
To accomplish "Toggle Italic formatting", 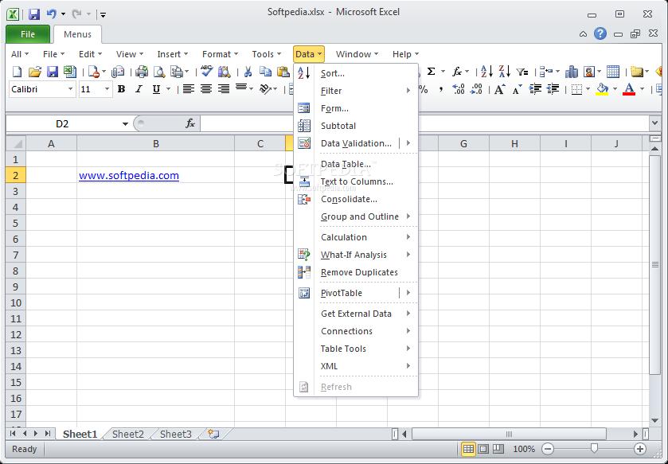I will coord(139,89).
